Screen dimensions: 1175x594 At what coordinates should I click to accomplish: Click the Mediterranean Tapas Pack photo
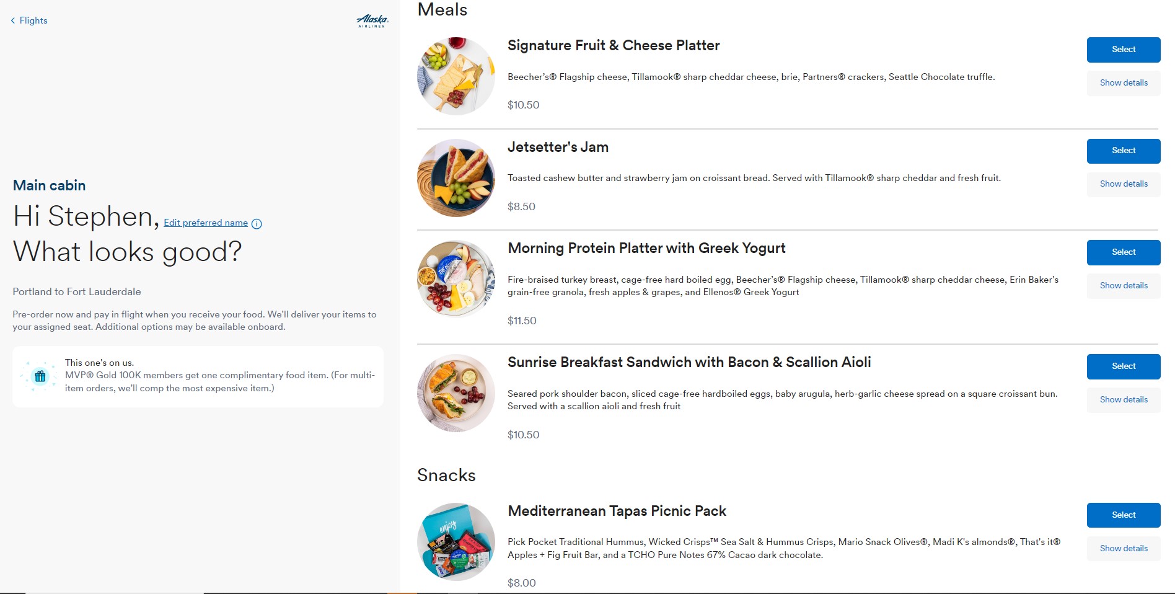point(455,541)
